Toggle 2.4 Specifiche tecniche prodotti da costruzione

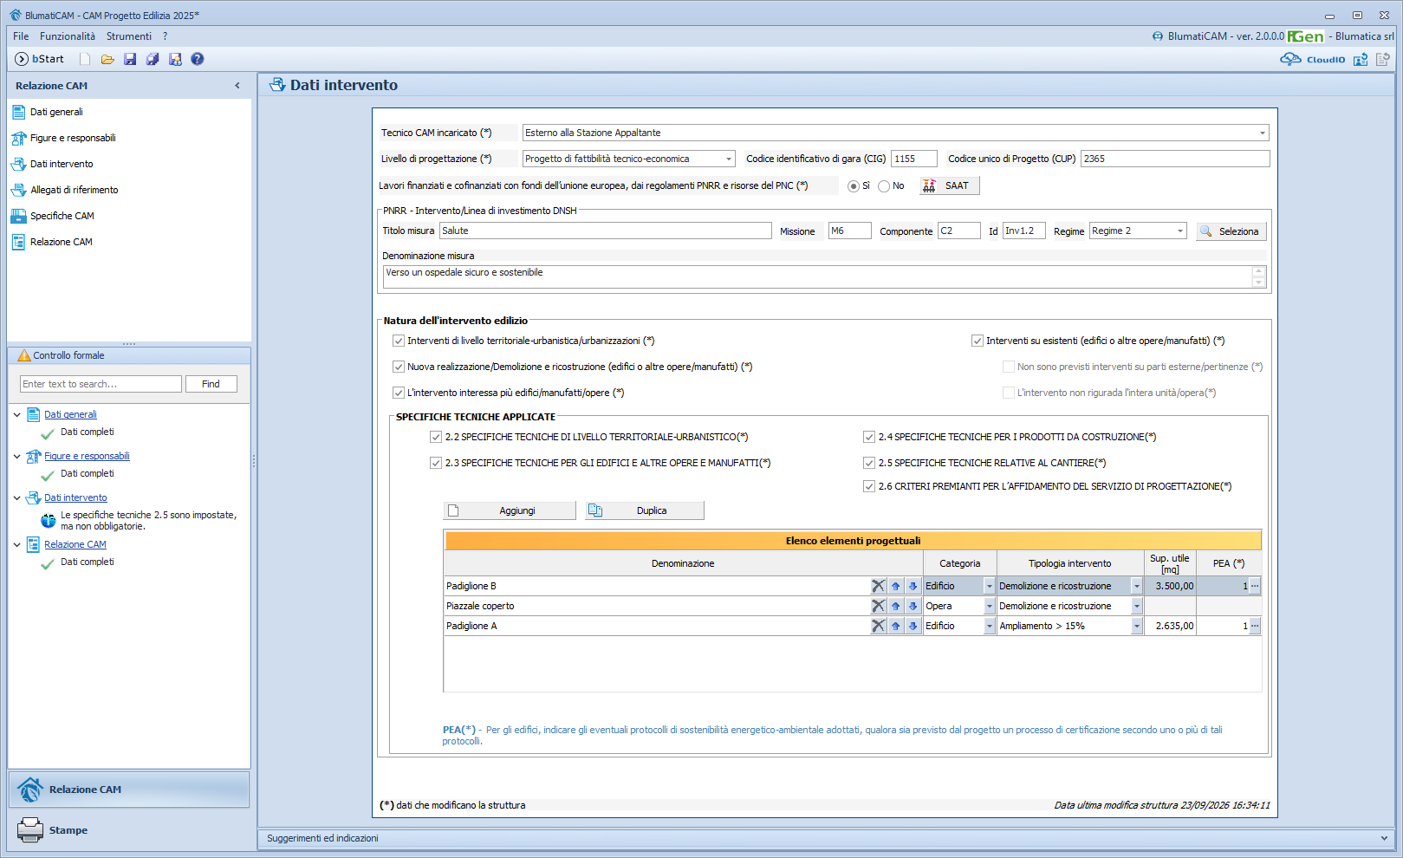click(869, 437)
